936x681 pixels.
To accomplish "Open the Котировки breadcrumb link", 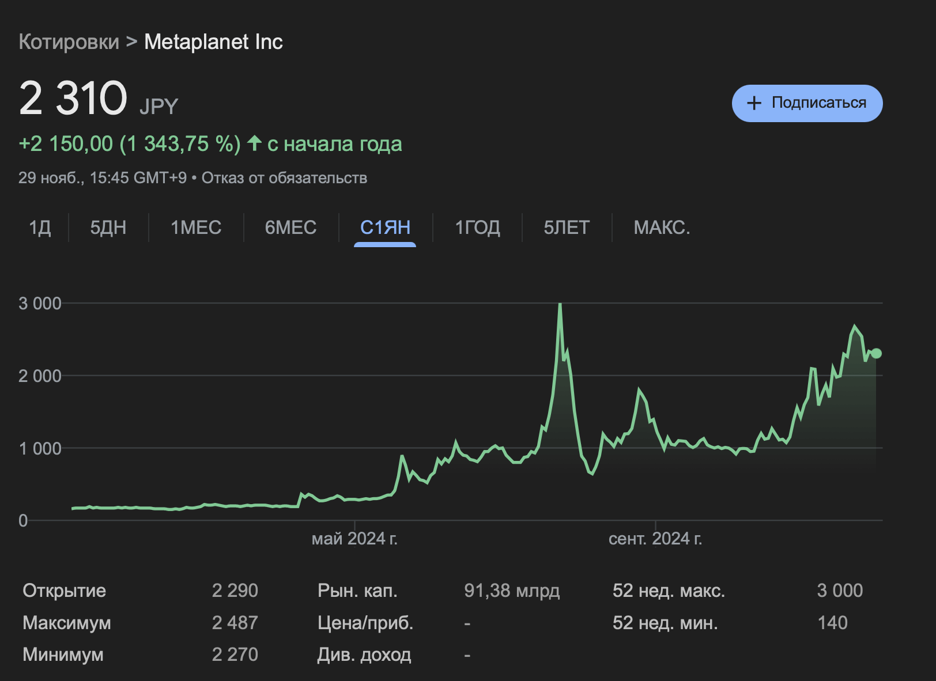I will coord(69,42).
